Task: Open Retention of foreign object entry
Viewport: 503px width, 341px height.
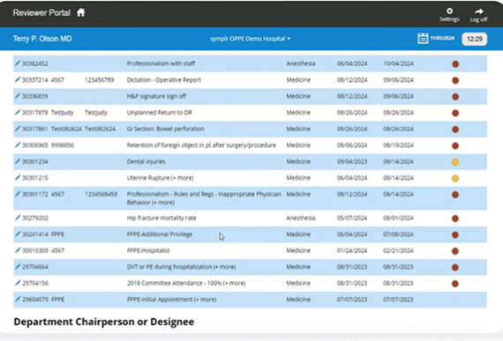Action: click(201, 145)
